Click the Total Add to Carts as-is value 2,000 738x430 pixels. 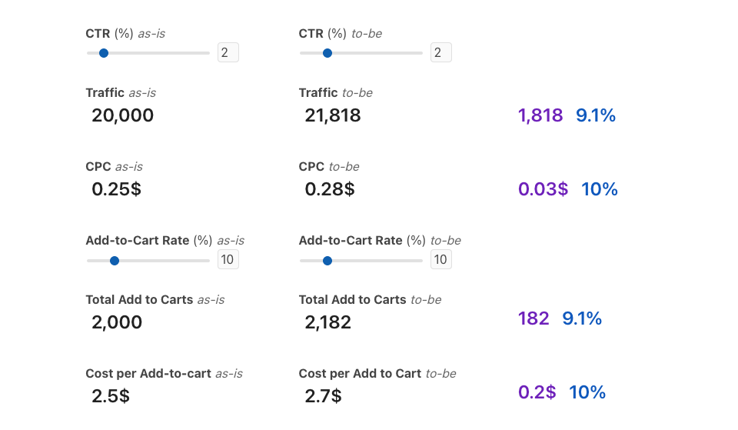click(x=117, y=322)
